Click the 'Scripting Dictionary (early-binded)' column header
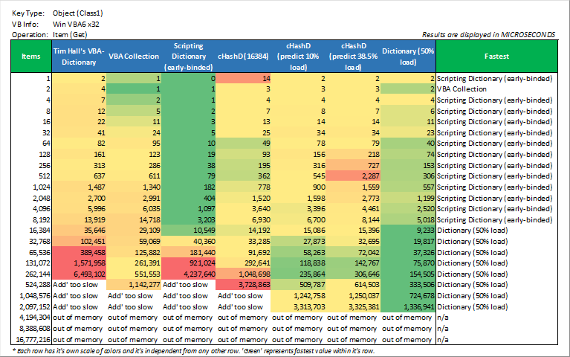The height and width of the screenshot is (357, 570). 187,57
